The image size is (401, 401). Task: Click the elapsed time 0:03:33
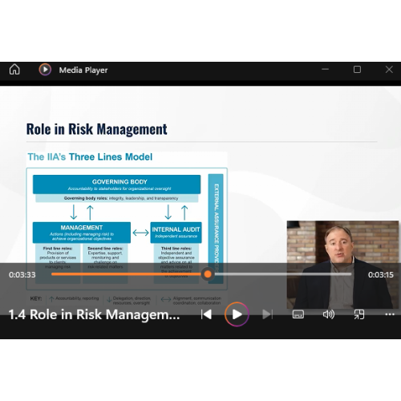point(22,274)
